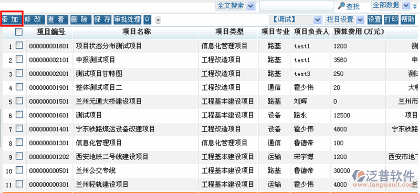Click the 添加 (Add) toolbar button
Image resolution: width=420 pixels, height=193 pixels.
tap(12, 19)
